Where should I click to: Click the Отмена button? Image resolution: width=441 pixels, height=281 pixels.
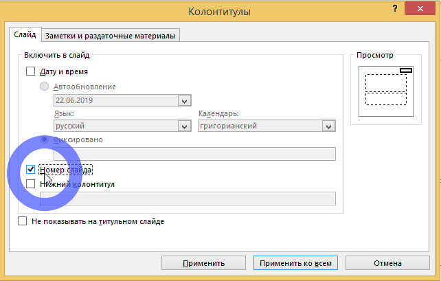[387, 263]
